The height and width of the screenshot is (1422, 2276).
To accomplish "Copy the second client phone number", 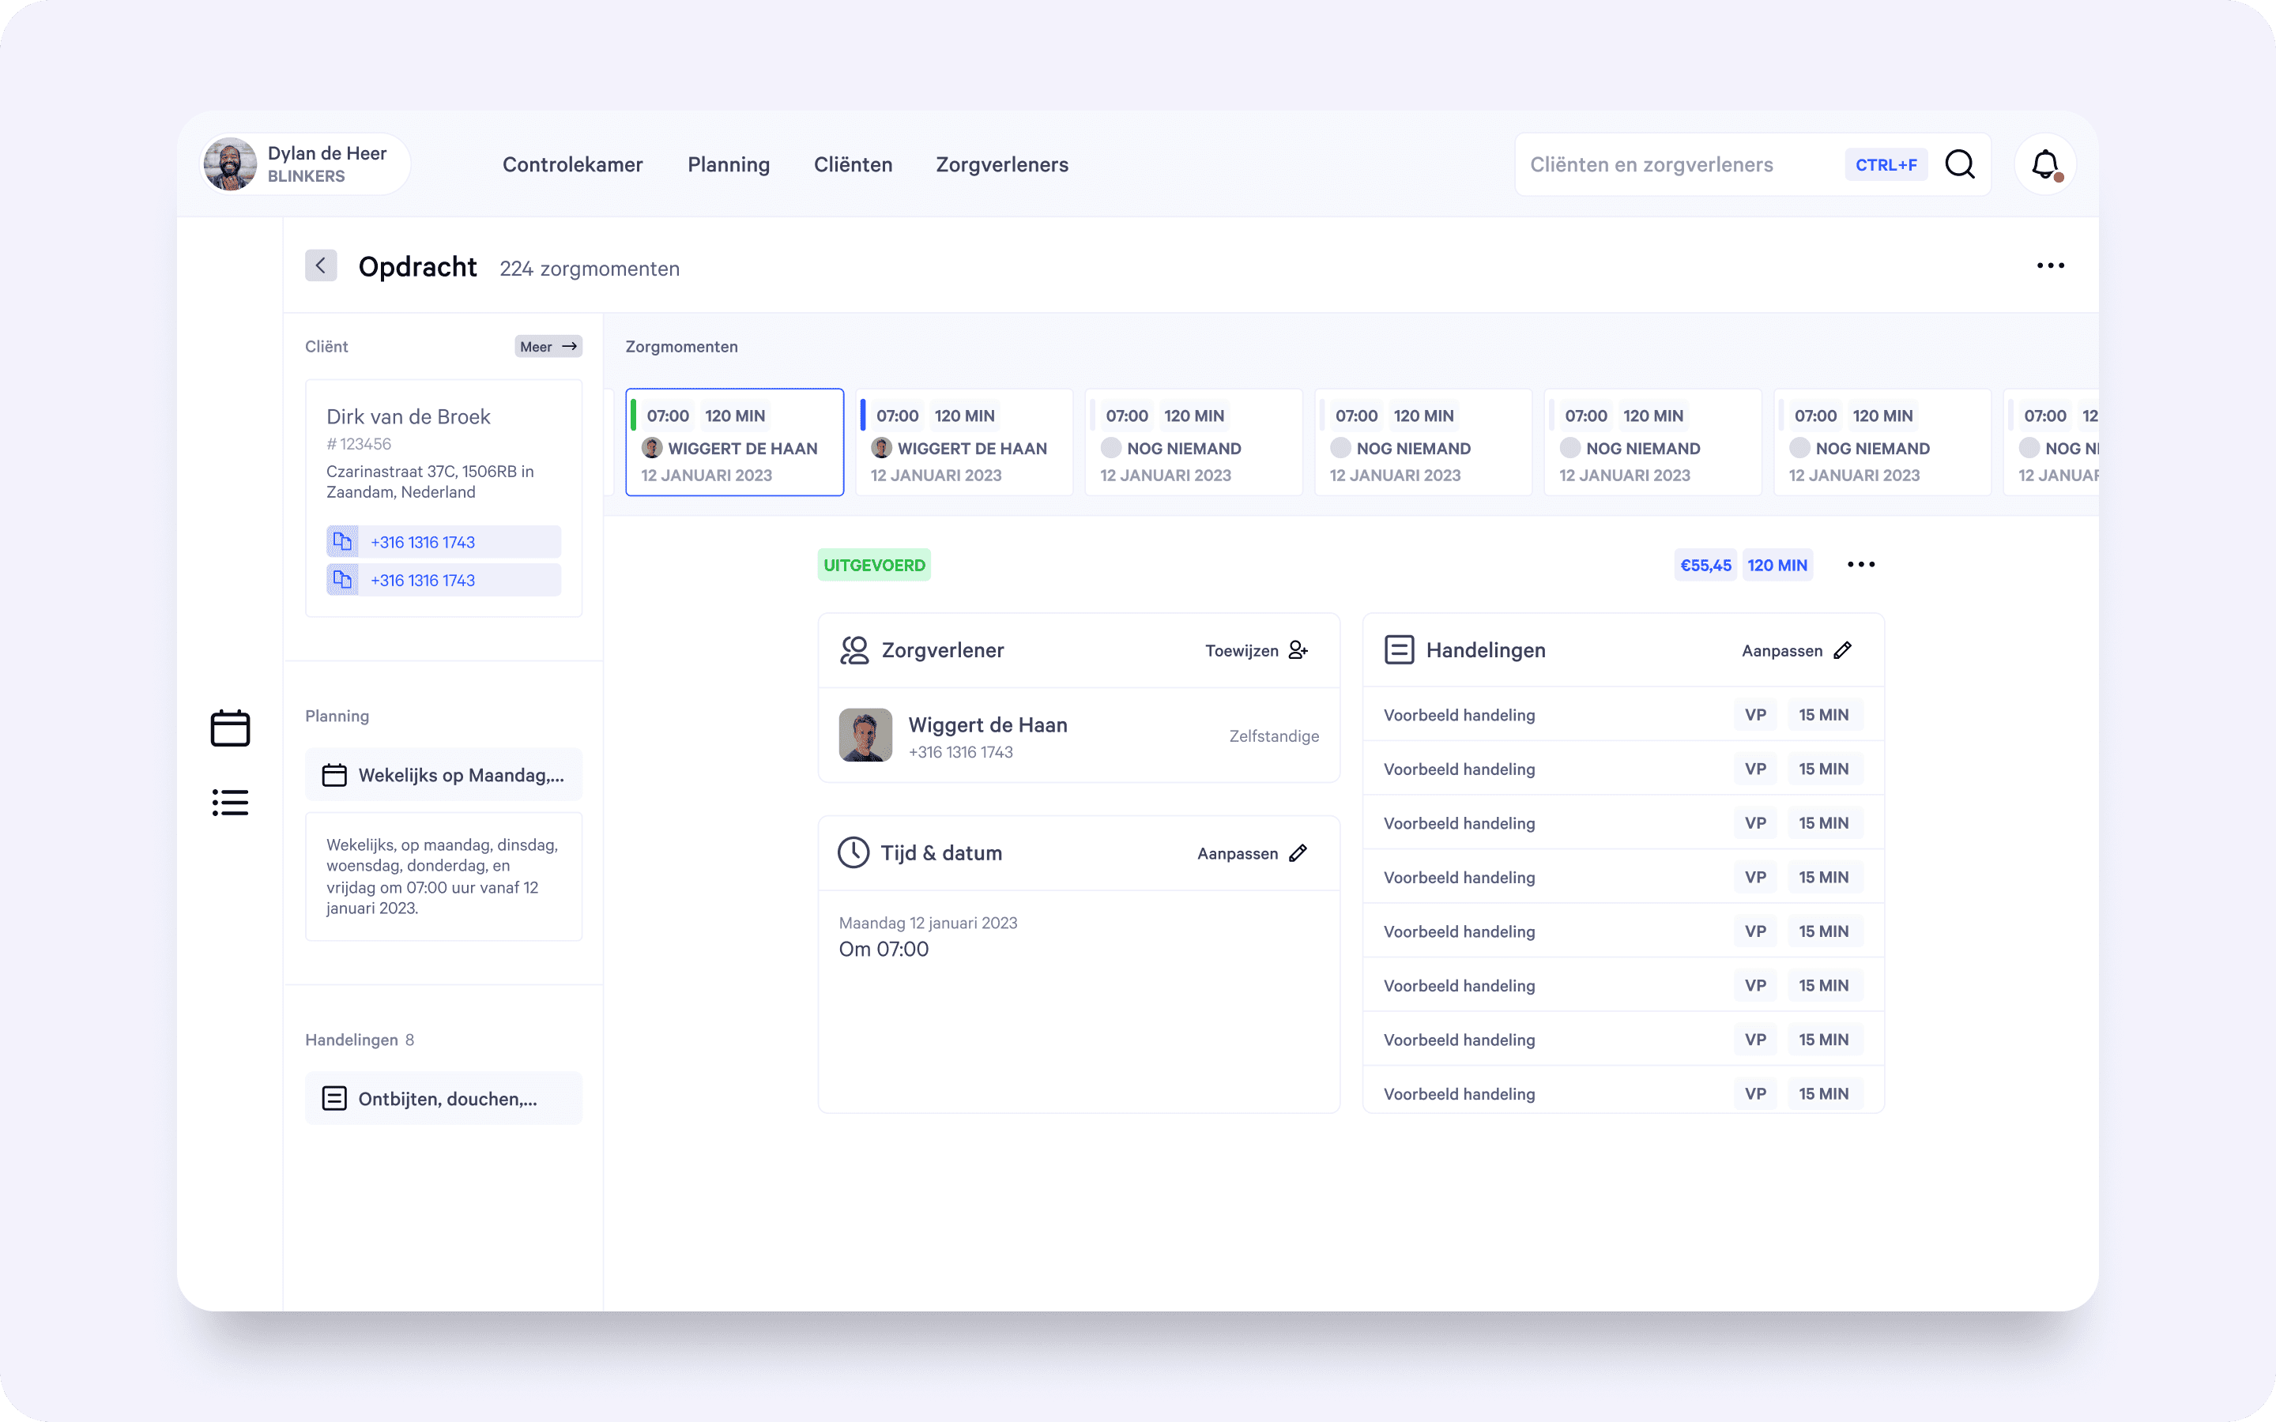I will coord(342,581).
